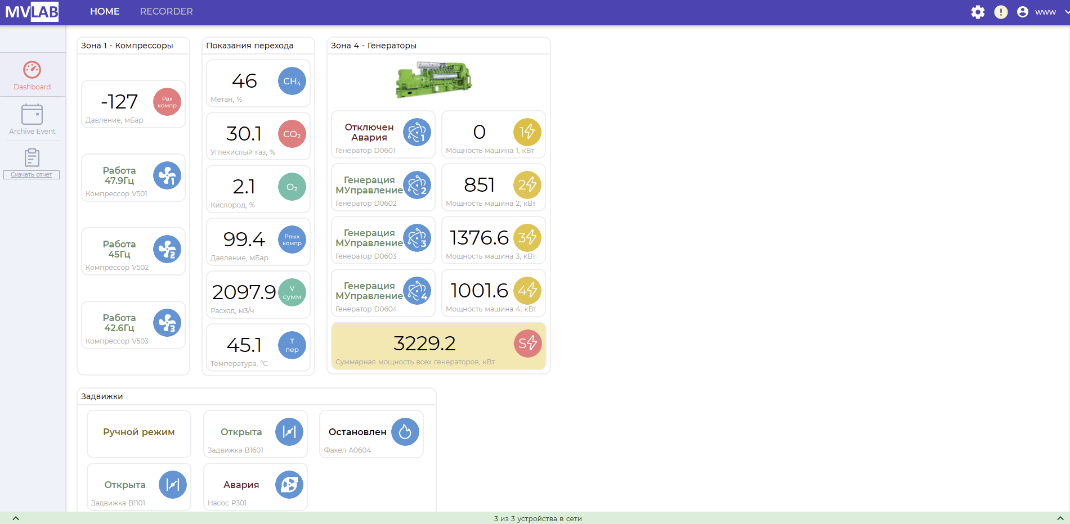Expand the bottom status bar left chevron
Screen dimensions: 1070x524
point(16,518)
